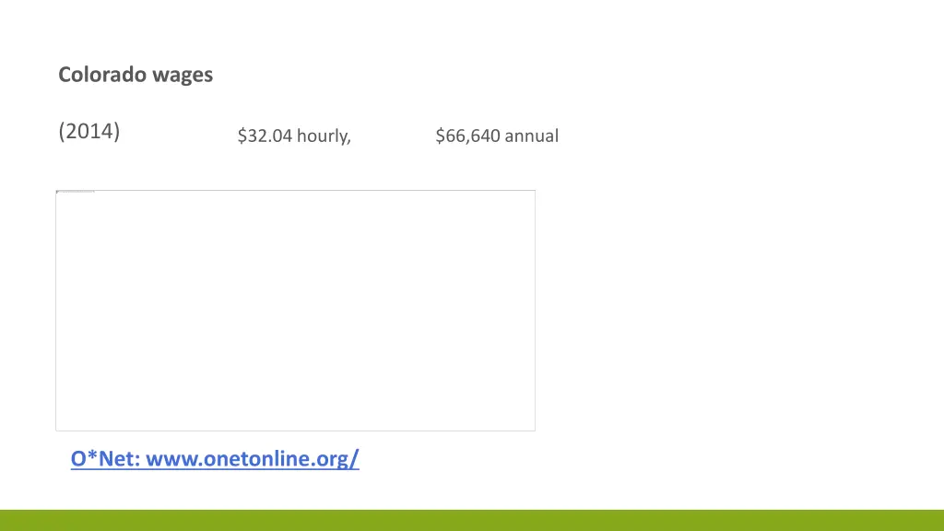
Task: Click the word "annual" in salary text
Action: (532, 136)
